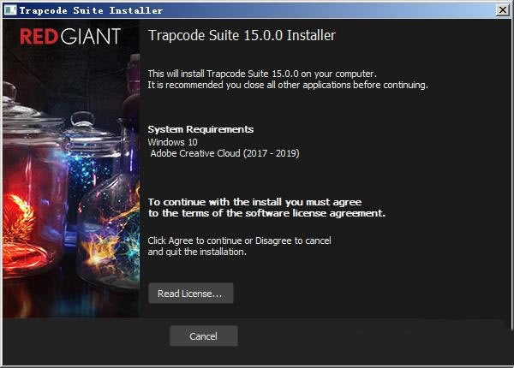Click "to the terms of the software" line
The width and height of the screenshot is (514, 368).
coord(266,213)
